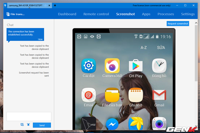Tap the SỬA edit option

(161, 47)
